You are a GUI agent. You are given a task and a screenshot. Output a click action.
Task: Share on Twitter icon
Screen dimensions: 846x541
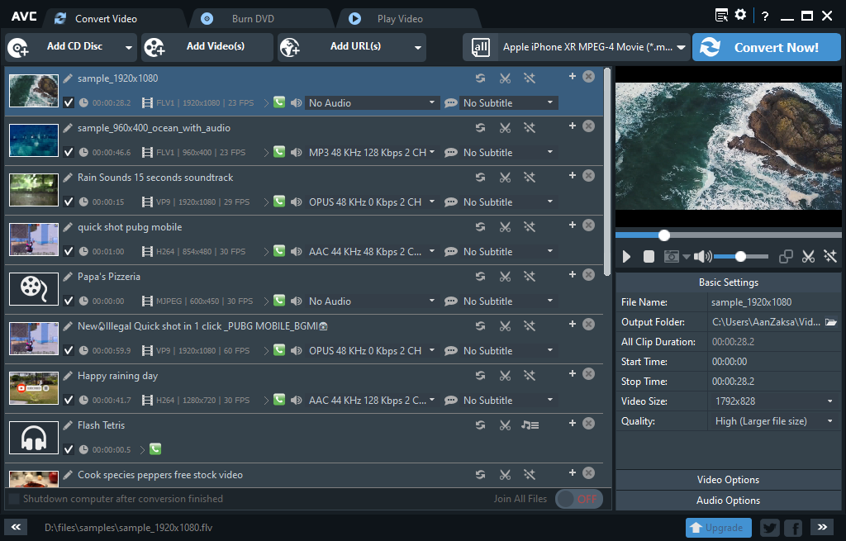pos(770,528)
